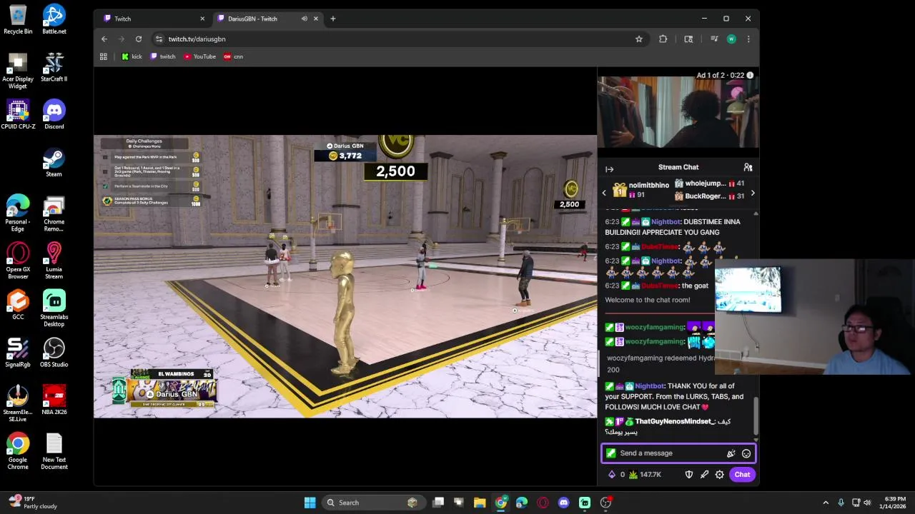Viewport: 915px width, 514px height.
Task: Open the twitch bookmark
Action: point(163,56)
